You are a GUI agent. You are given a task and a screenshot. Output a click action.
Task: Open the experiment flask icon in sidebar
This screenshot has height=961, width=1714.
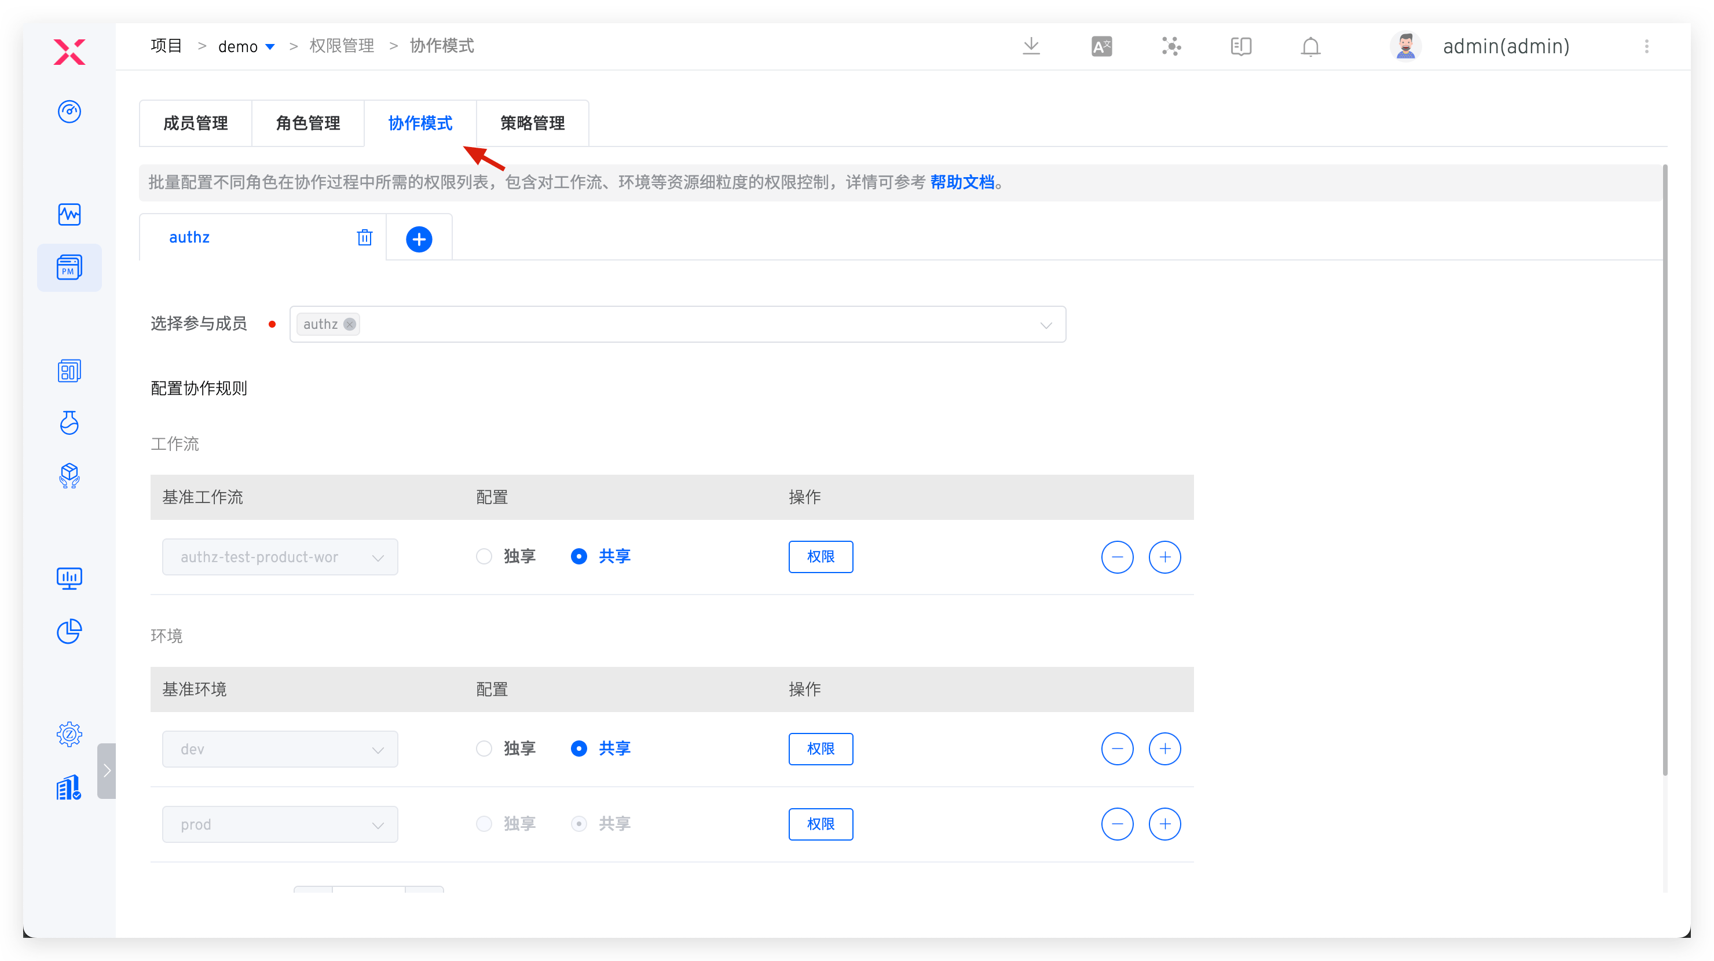(69, 423)
